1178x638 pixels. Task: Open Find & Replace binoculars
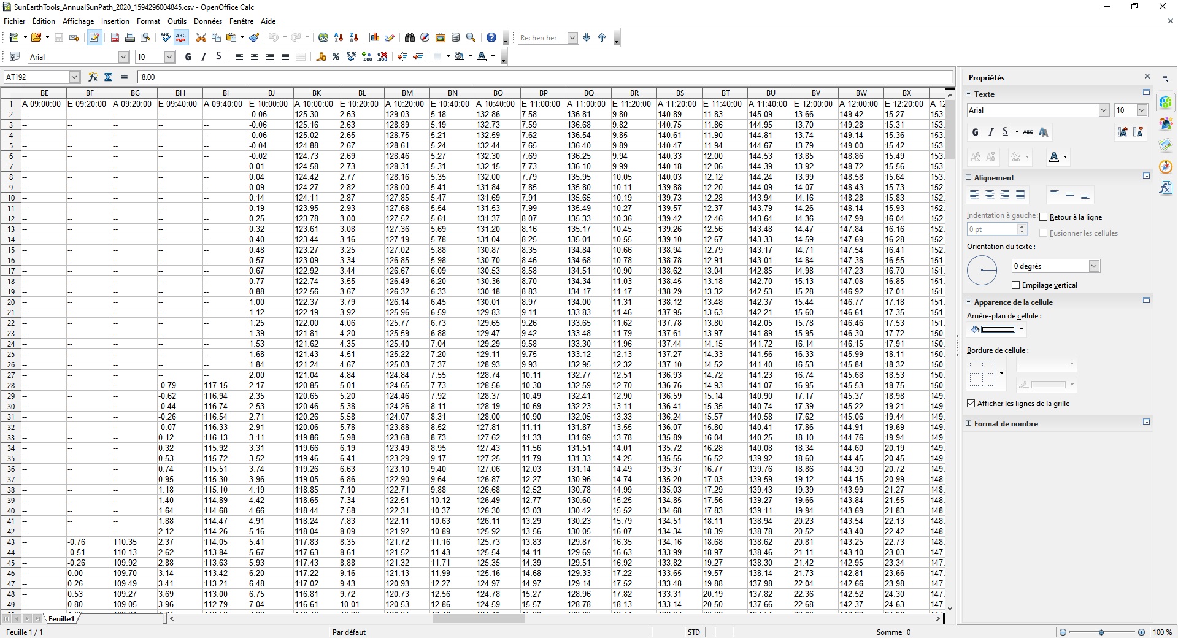tap(410, 37)
